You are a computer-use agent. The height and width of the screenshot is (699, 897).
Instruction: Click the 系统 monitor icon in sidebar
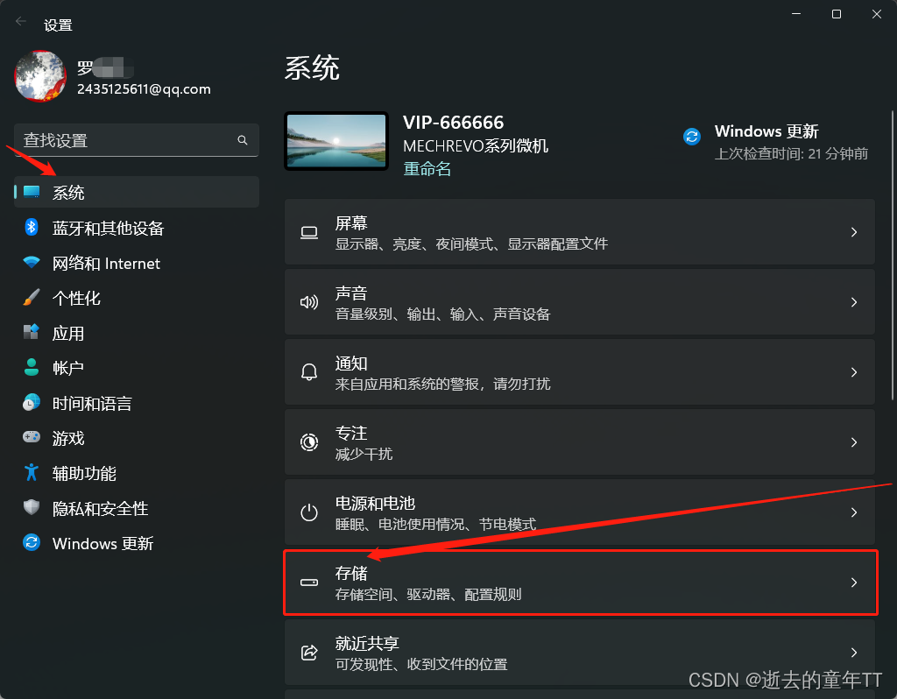coord(32,192)
